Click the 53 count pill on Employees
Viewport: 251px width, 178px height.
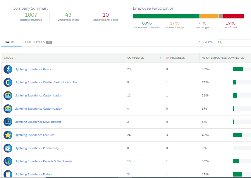coord(49,42)
